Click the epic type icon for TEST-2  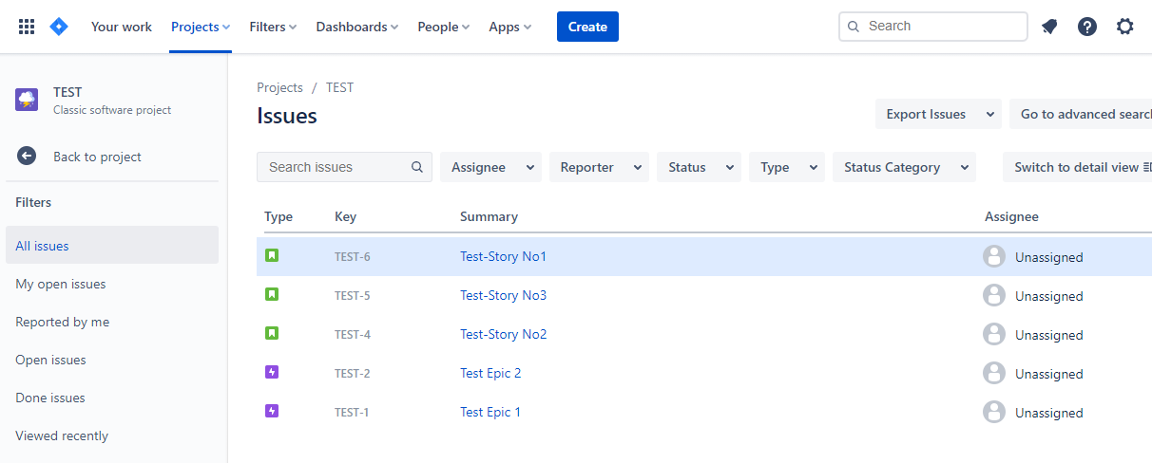272,373
